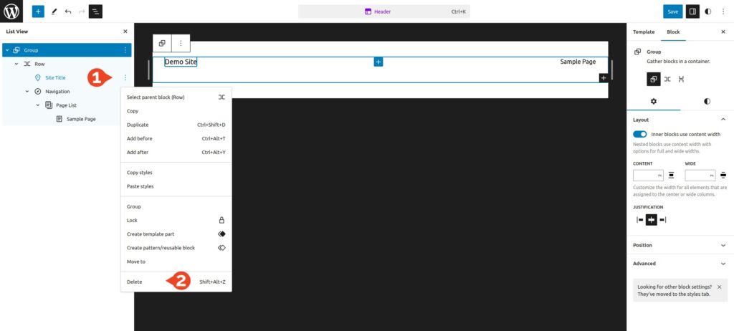Click the Sample Page navigation link

point(578,62)
